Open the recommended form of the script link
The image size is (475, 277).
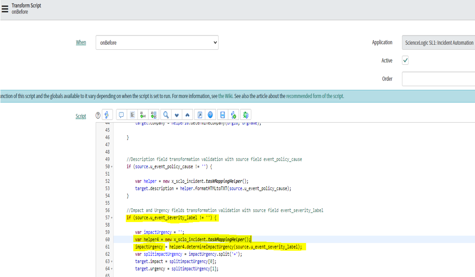pos(315,96)
